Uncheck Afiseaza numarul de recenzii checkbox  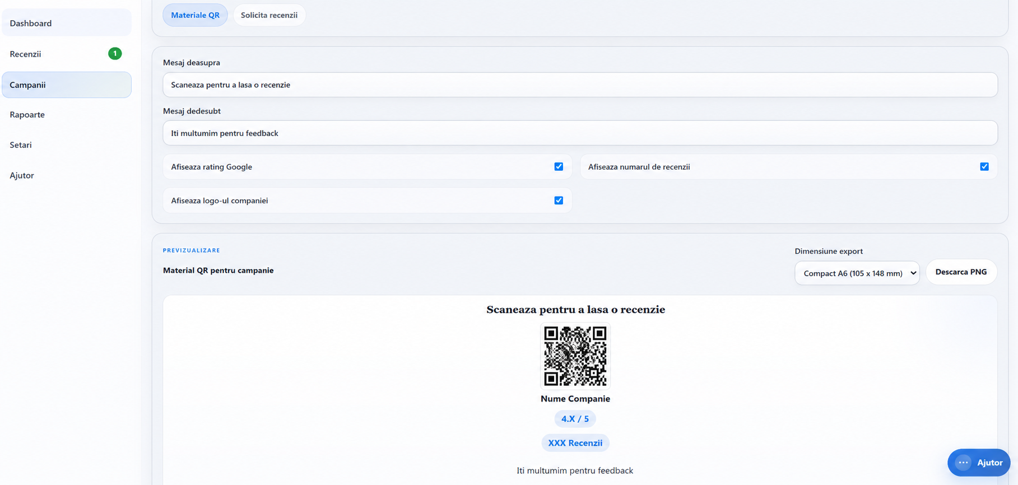[x=984, y=166]
